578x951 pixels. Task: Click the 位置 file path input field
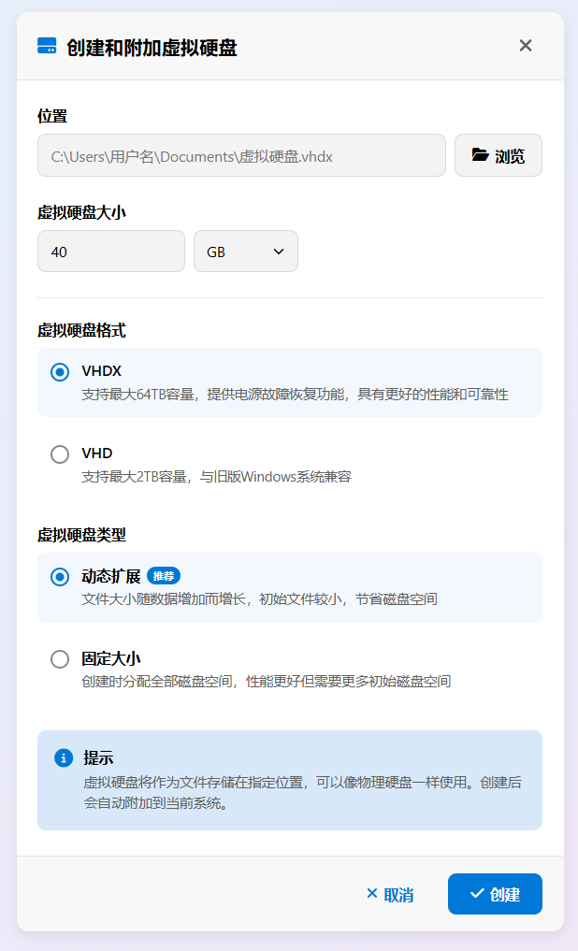click(x=241, y=155)
